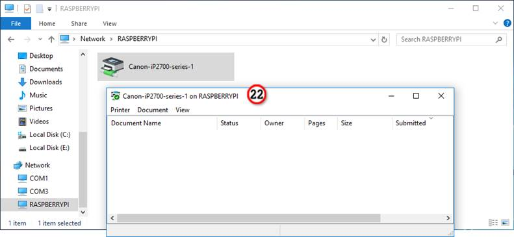This screenshot has width=514, height=237.
Task: Switch to large icons view icon
Action: coord(505,223)
